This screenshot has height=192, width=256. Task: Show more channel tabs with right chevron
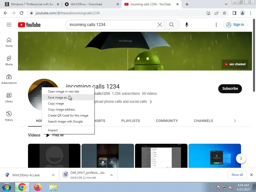tap(235, 121)
